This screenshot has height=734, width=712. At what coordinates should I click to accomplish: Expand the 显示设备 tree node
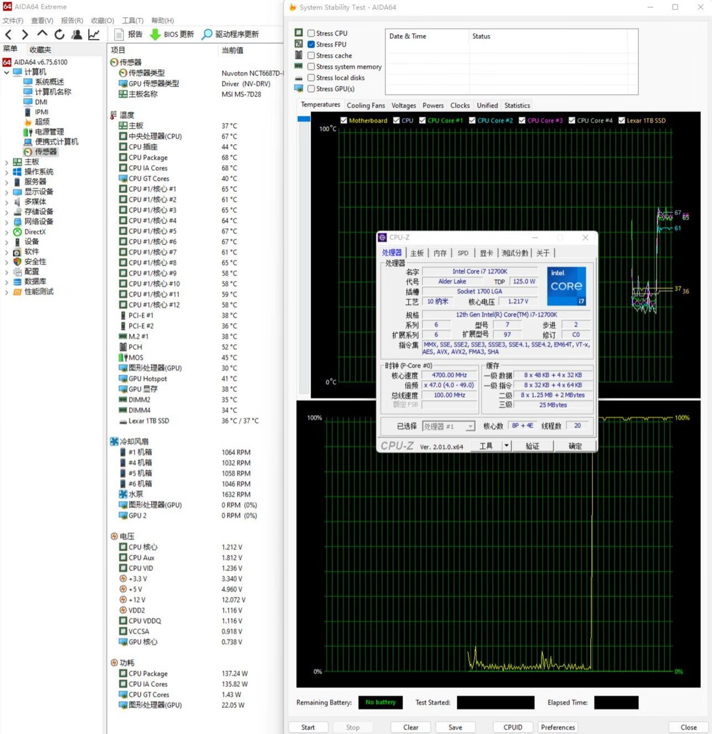[x=6, y=192]
